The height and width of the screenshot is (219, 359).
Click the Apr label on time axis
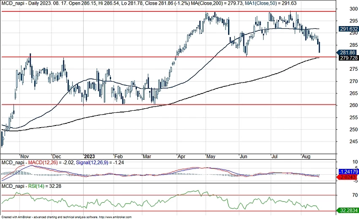tap(181, 157)
